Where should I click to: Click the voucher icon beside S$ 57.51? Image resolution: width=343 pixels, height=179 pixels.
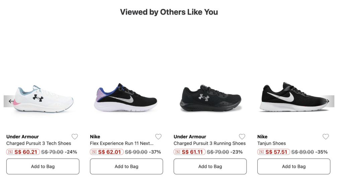click(x=262, y=152)
